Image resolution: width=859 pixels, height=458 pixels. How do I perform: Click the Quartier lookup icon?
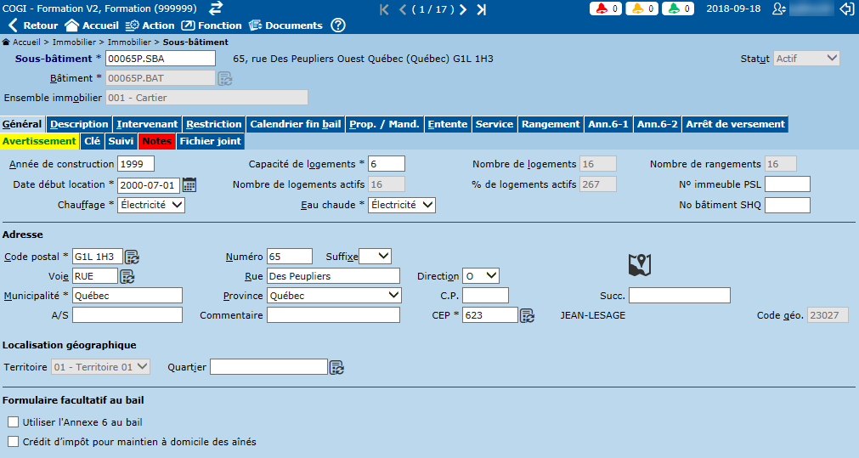tap(336, 367)
